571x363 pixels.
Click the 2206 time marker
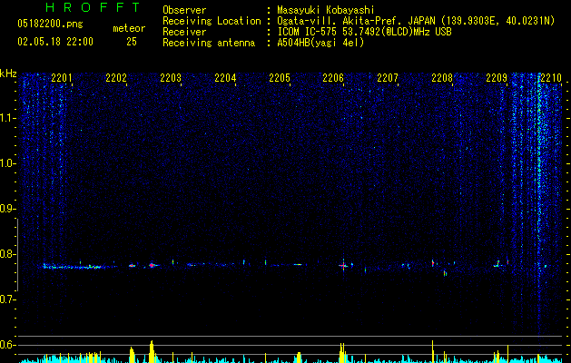[333, 78]
